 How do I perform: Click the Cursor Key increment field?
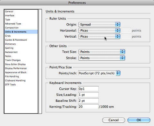[88, 89]
